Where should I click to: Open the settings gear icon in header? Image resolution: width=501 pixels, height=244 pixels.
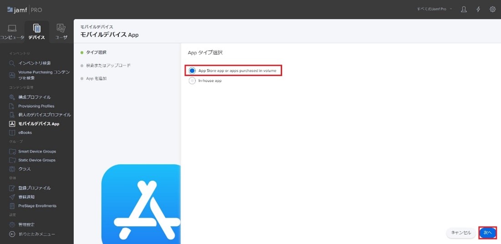tap(492, 9)
